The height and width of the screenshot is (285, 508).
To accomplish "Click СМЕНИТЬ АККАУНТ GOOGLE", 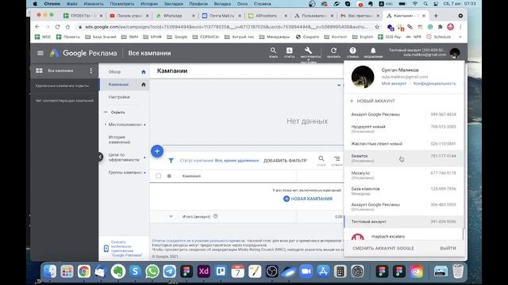I will [383, 248].
